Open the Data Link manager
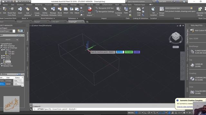 pyautogui.click(x=139, y=11)
